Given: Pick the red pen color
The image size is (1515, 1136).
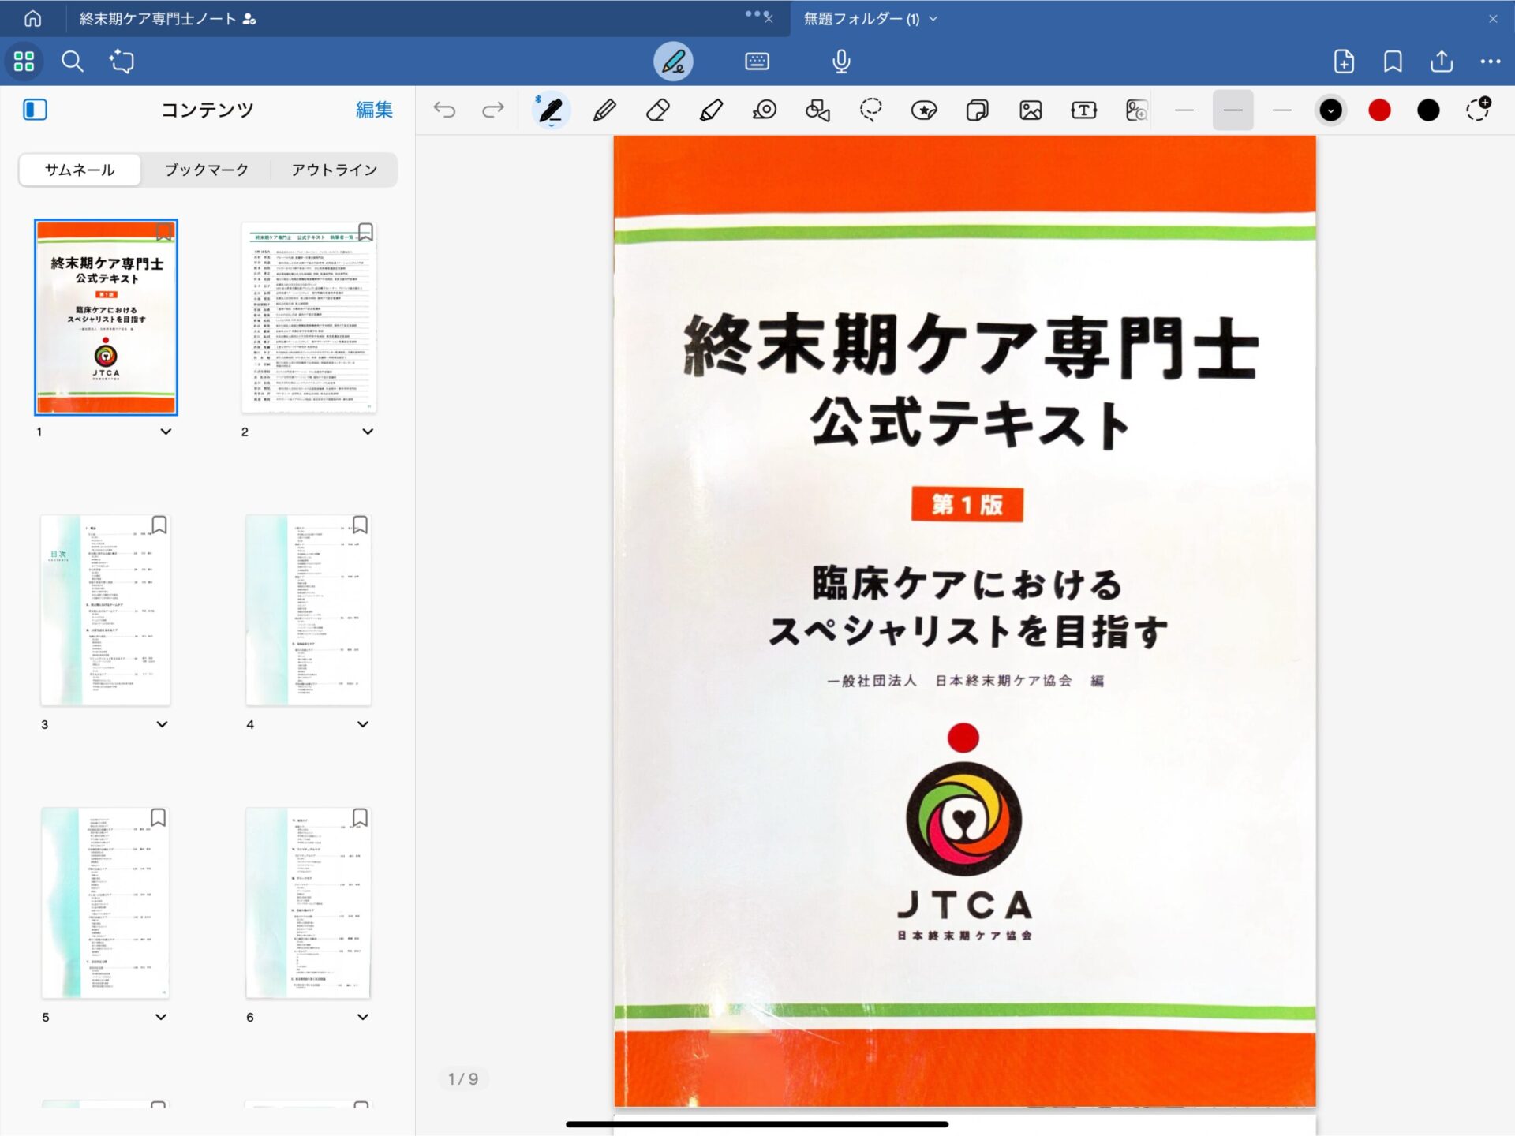Looking at the screenshot, I should 1379,110.
